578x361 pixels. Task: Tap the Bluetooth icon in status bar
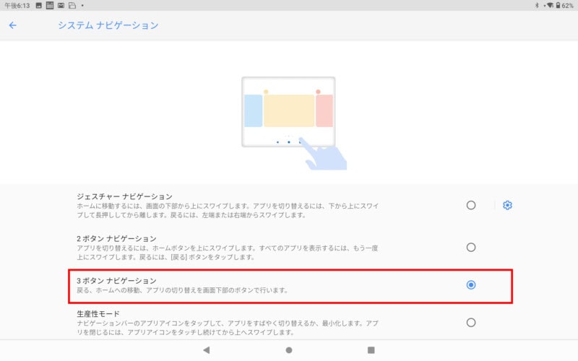point(537,5)
